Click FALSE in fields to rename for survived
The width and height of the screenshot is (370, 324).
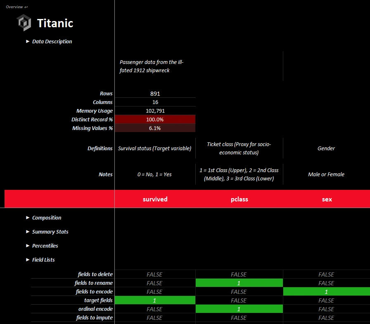click(x=155, y=283)
